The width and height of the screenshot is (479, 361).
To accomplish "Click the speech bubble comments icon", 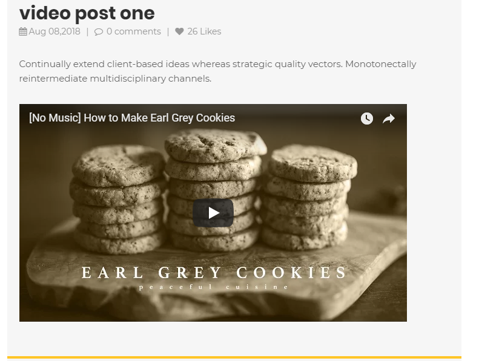I will click(x=98, y=31).
